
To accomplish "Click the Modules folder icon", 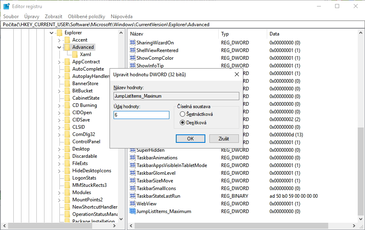I will click(x=67, y=192).
